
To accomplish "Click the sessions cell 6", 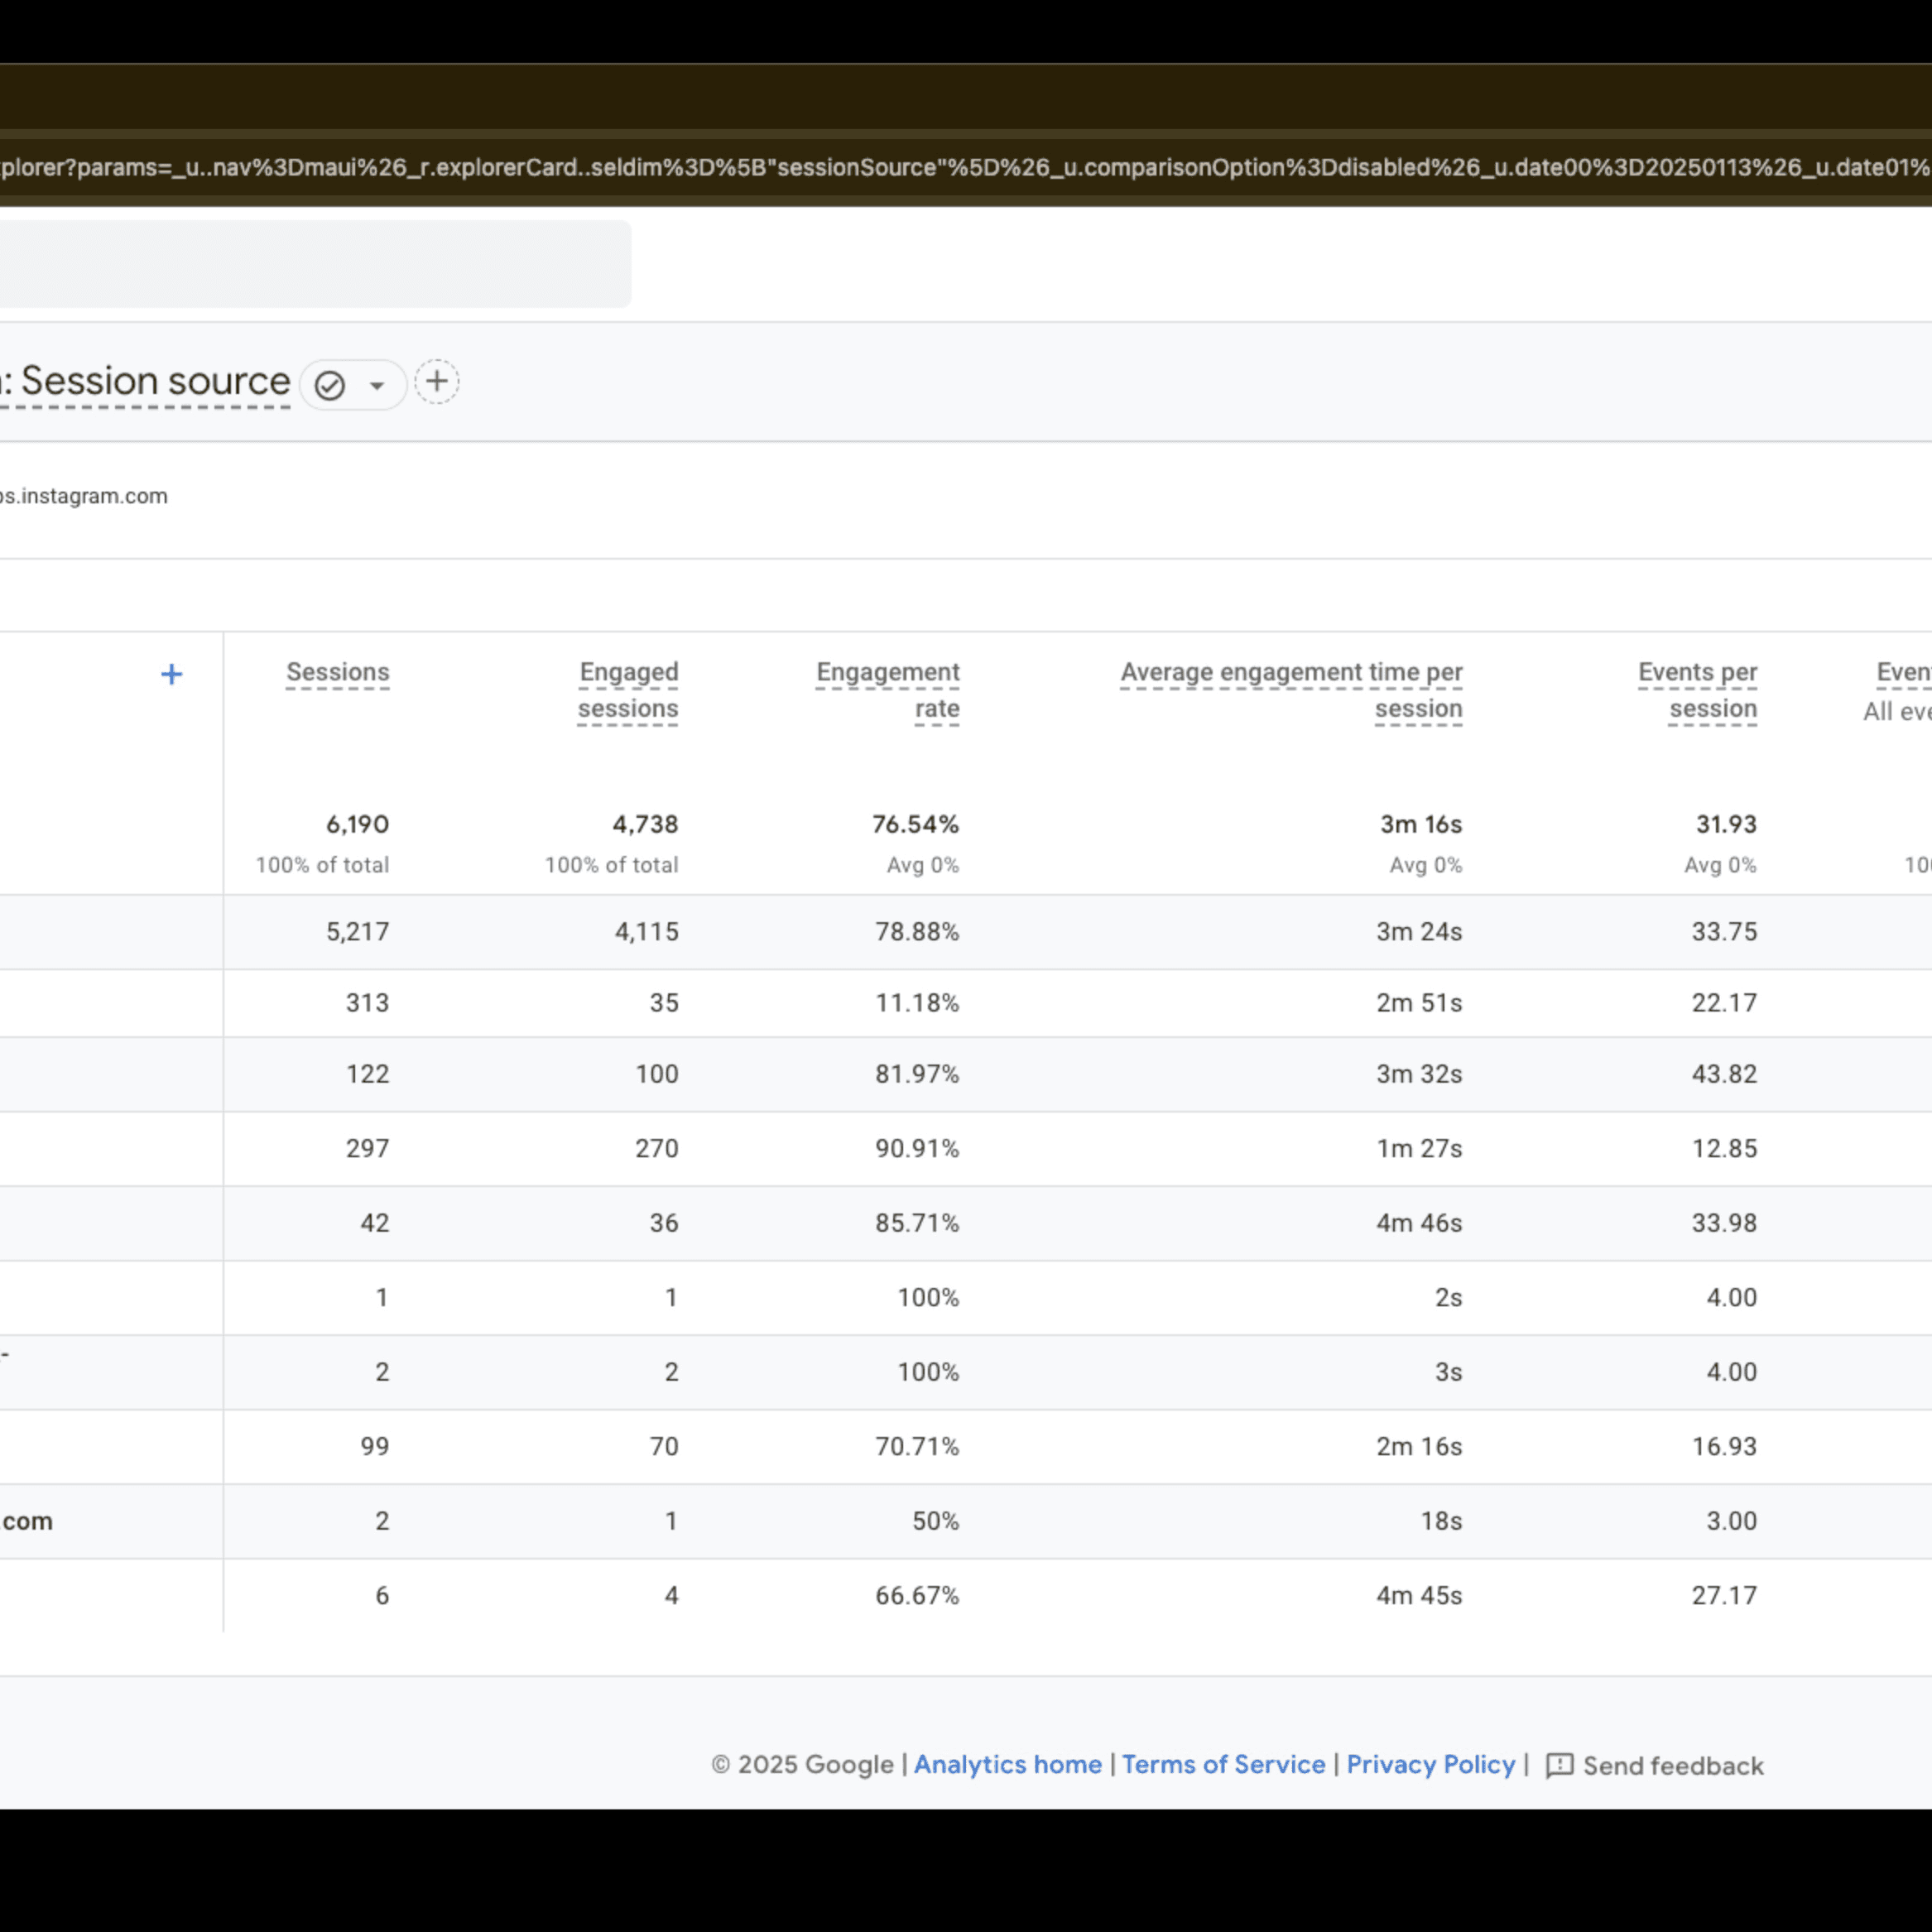I will tap(382, 1595).
